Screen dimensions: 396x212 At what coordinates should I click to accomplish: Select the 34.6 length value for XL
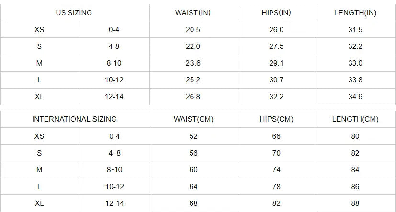click(355, 97)
